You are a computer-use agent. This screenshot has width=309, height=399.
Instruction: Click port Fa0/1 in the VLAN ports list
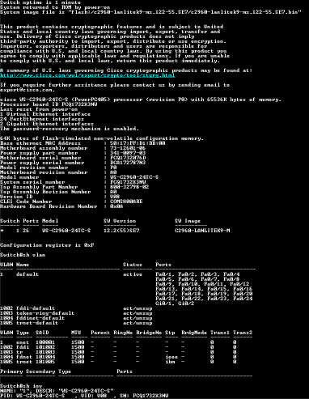[163, 274]
